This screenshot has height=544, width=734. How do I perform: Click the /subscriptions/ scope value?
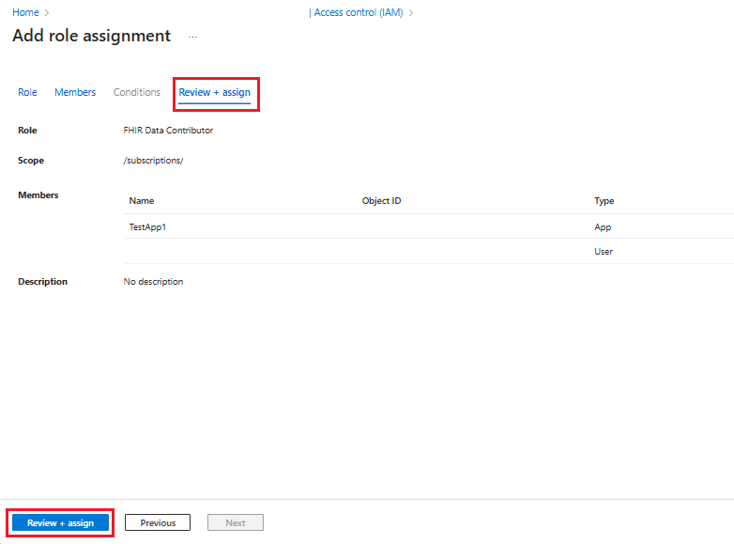pos(153,161)
